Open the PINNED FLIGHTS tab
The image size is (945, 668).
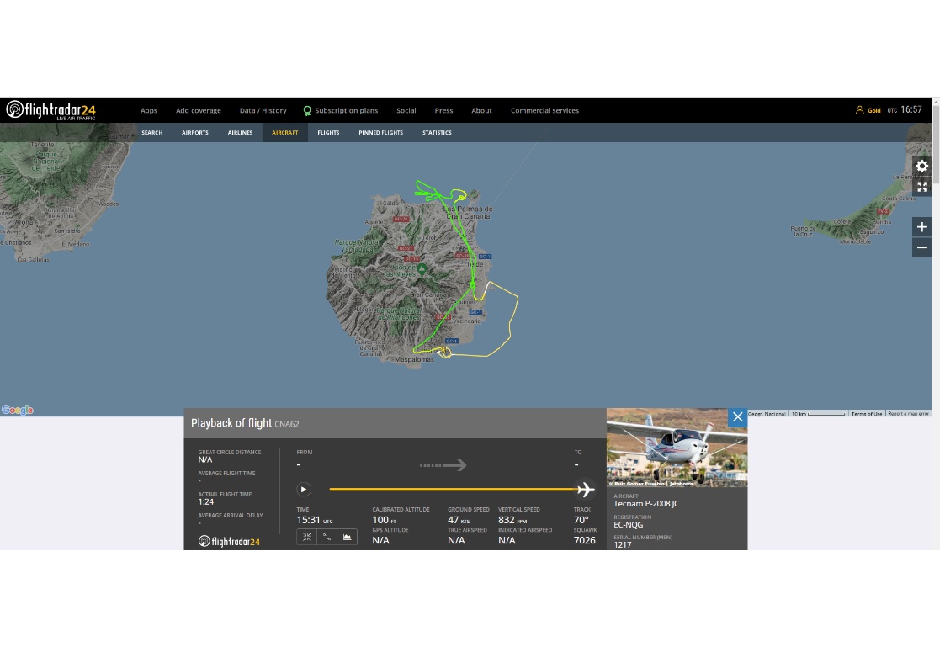pyautogui.click(x=381, y=133)
